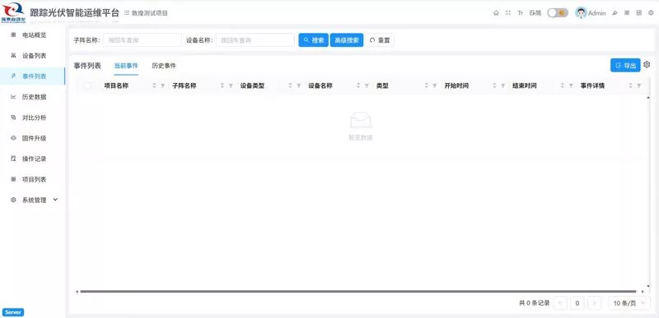This screenshot has height=318, width=659.
Task: Click the page number 0 box
Action: point(577,303)
